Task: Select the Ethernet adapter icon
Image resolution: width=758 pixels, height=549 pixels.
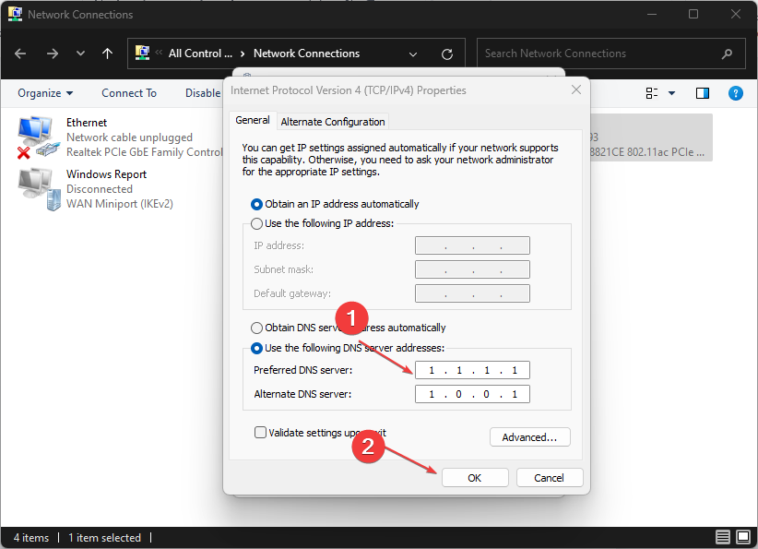Action: [x=35, y=137]
